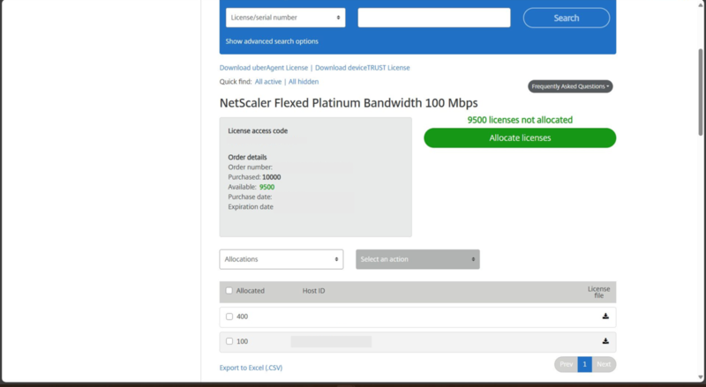Click the green Allocate licenses button
This screenshot has width=706, height=387.
tap(520, 138)
